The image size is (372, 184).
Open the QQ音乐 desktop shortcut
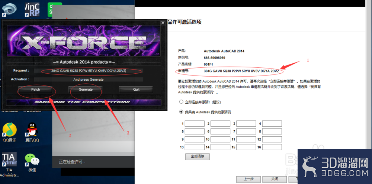point(10,133)
